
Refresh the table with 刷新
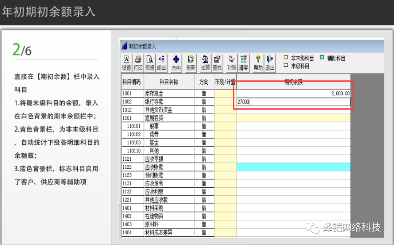[190, 63]
